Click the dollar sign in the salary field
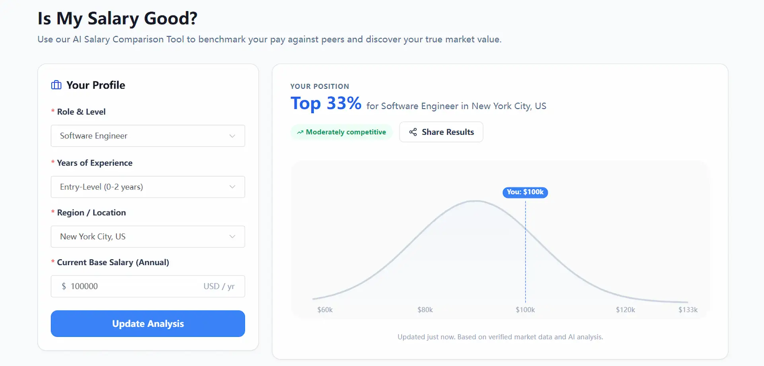This screenshot has width=764, height=366. click(64, 286)
